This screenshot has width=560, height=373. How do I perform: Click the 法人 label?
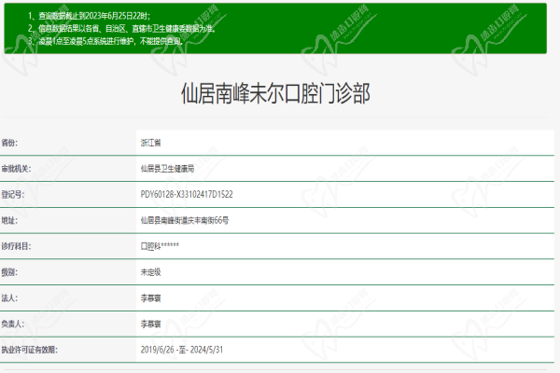coord(9,298)
